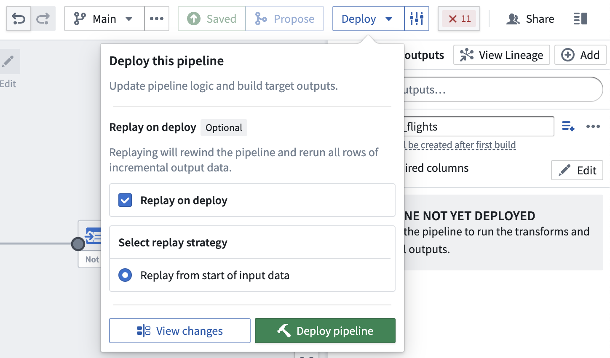
Task: Expand the Deploy dropdown button
Action: point(368,19)
